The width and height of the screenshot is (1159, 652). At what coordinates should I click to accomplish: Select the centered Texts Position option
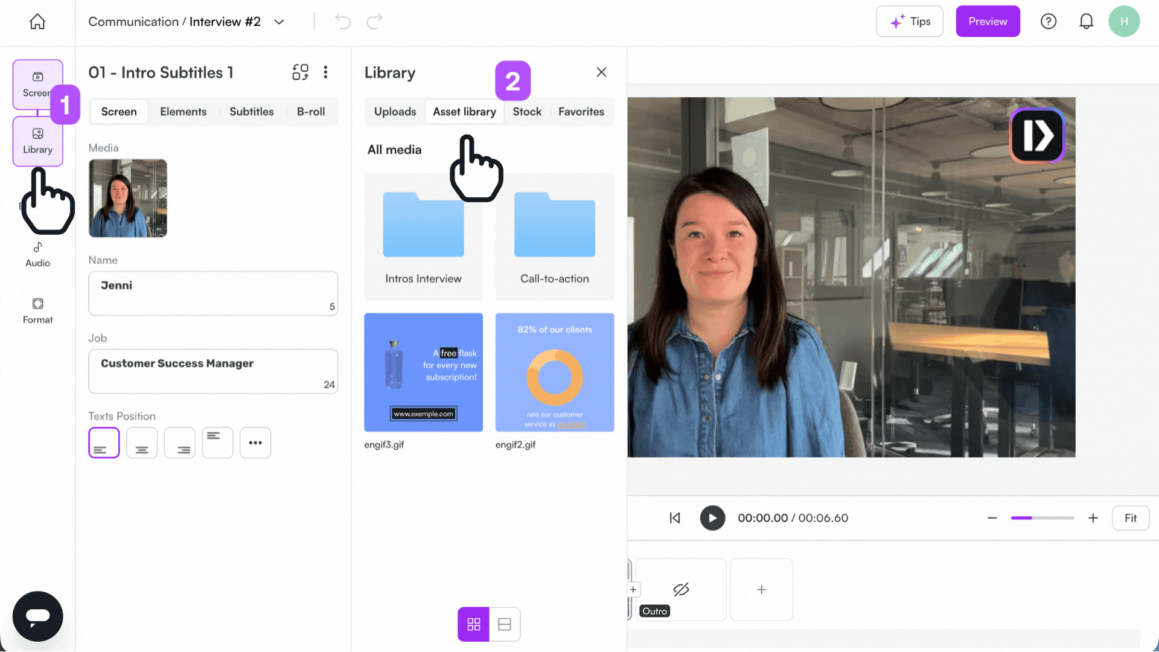coord(142,443)
